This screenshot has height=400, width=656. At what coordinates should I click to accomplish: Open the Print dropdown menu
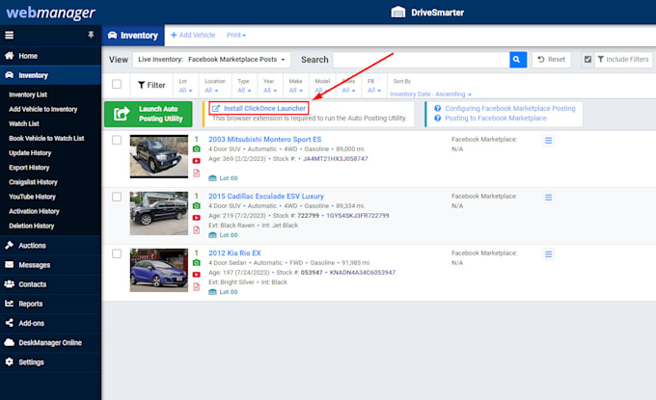tap(236, 35)
